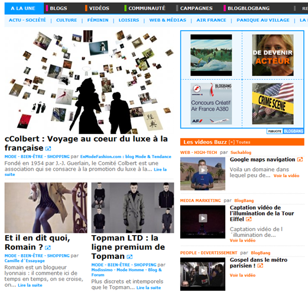
Task: Open the ski landscape ad thumbnail
Action: (x=211, y=55)
